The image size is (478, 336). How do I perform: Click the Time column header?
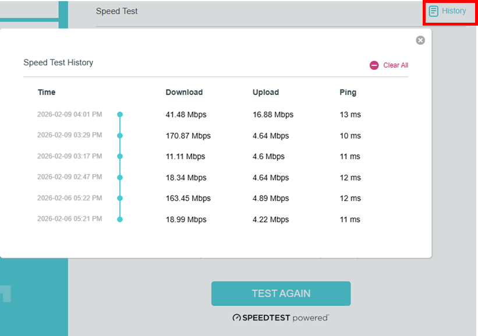[46, 92]
